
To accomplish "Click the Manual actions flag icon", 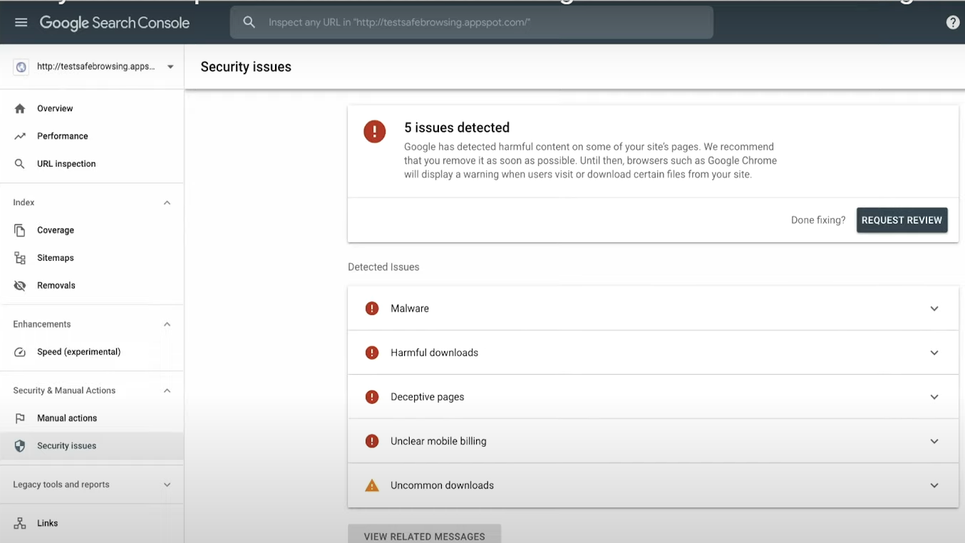I will [20, 418].
